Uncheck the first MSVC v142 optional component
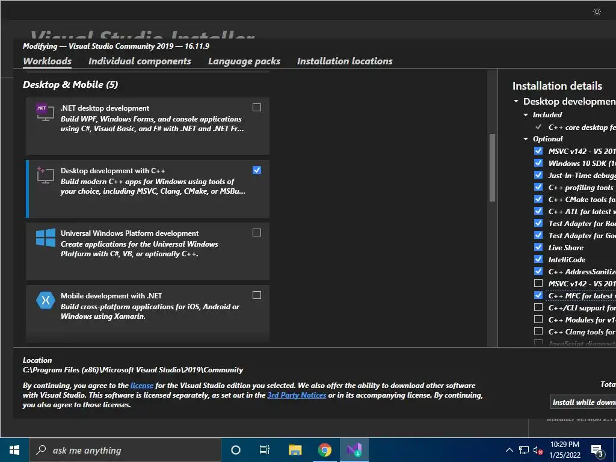The width and height of the screenshot is (616, 462). point(538,151)
